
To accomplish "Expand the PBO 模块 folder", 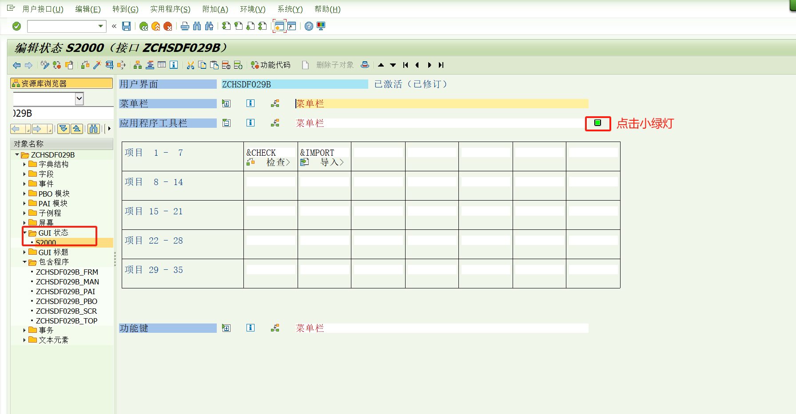I will (24, 193).
